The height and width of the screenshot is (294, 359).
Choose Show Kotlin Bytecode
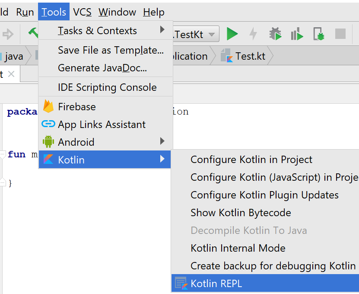[241, 213]
